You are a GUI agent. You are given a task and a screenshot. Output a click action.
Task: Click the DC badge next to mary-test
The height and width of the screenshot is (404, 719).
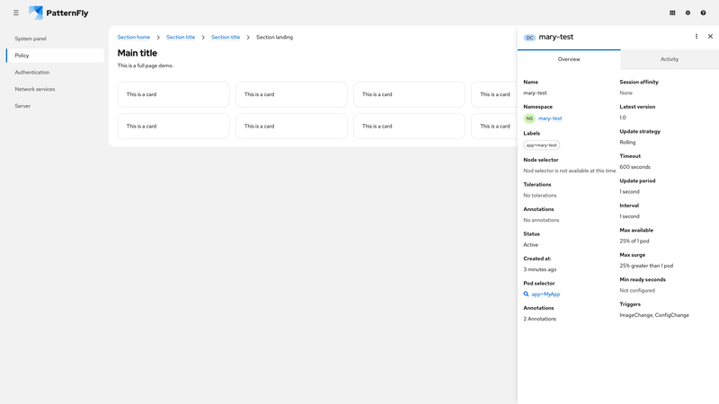[x=529, y=38]
